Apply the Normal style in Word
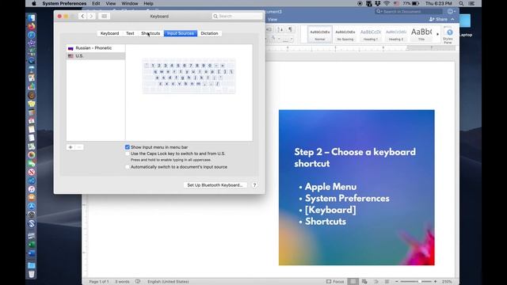 [x=320, y=35]
